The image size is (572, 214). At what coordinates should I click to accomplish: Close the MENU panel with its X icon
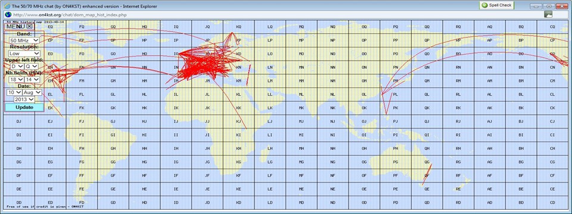pyautogui.click(x=30, y=26)
